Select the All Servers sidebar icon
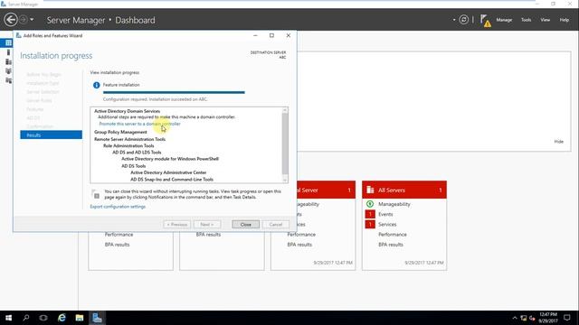This screenshot has width=579, height=325. (x=8, y=61)
